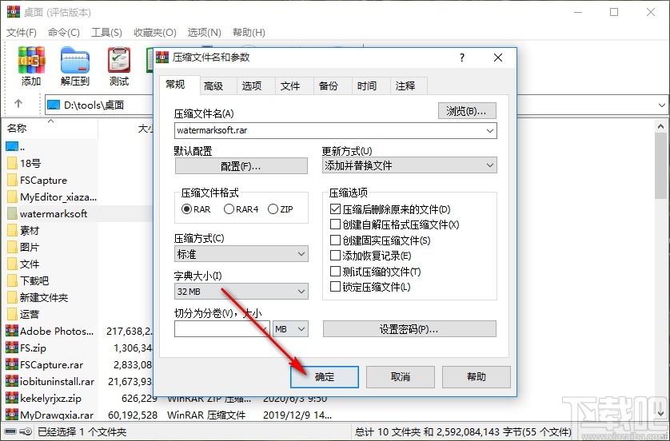Switch to the 注释 tab
Viewport: 670px width, 441px height.
405,86
